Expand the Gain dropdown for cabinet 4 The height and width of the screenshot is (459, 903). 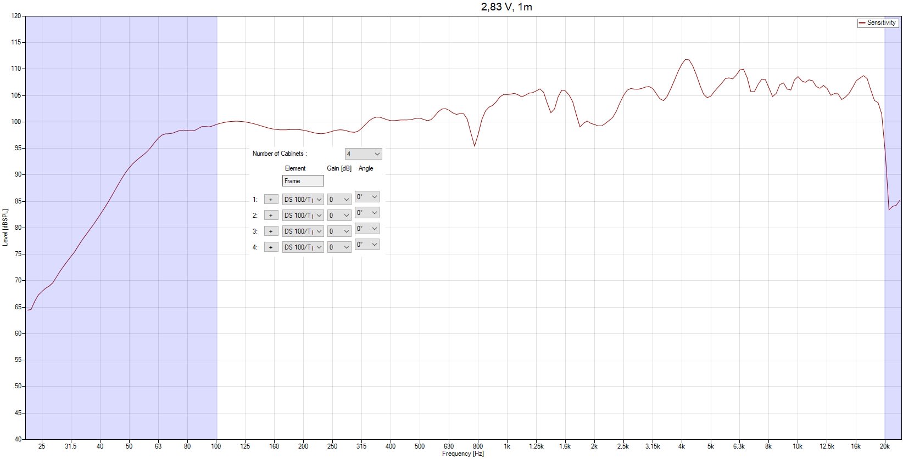click(x=339, y=247)
